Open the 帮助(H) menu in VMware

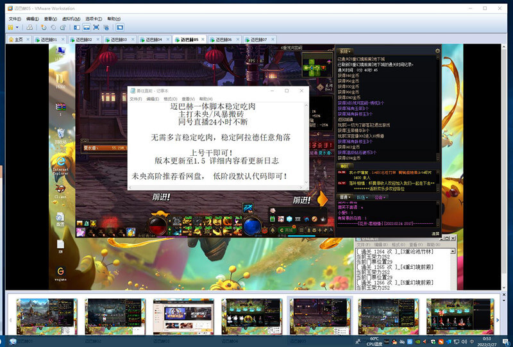(x=114, y=19)
